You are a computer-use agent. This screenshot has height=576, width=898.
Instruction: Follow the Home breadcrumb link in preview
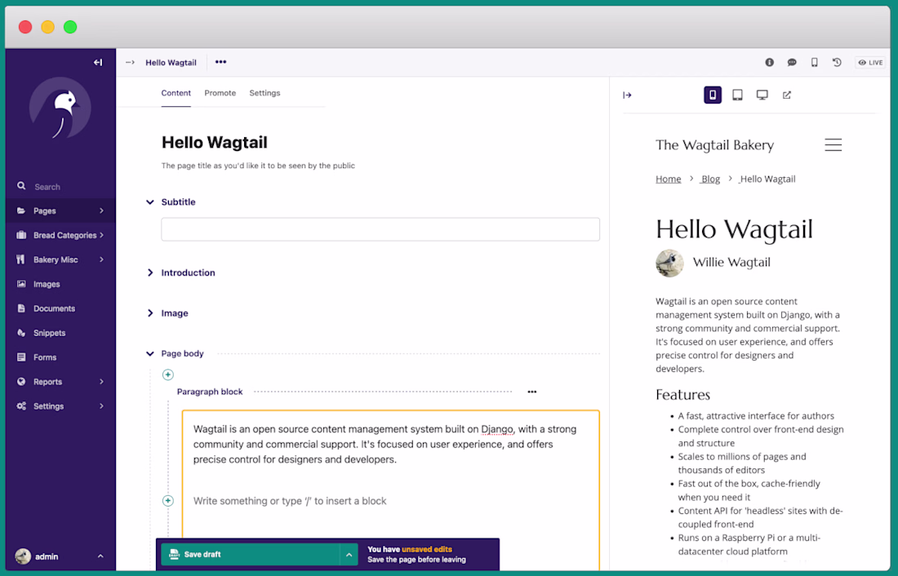(x=669, y=179)
